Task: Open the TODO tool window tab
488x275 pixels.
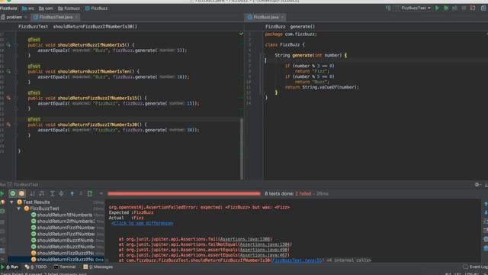Action: pyautogui.click(x=36, y=267)
